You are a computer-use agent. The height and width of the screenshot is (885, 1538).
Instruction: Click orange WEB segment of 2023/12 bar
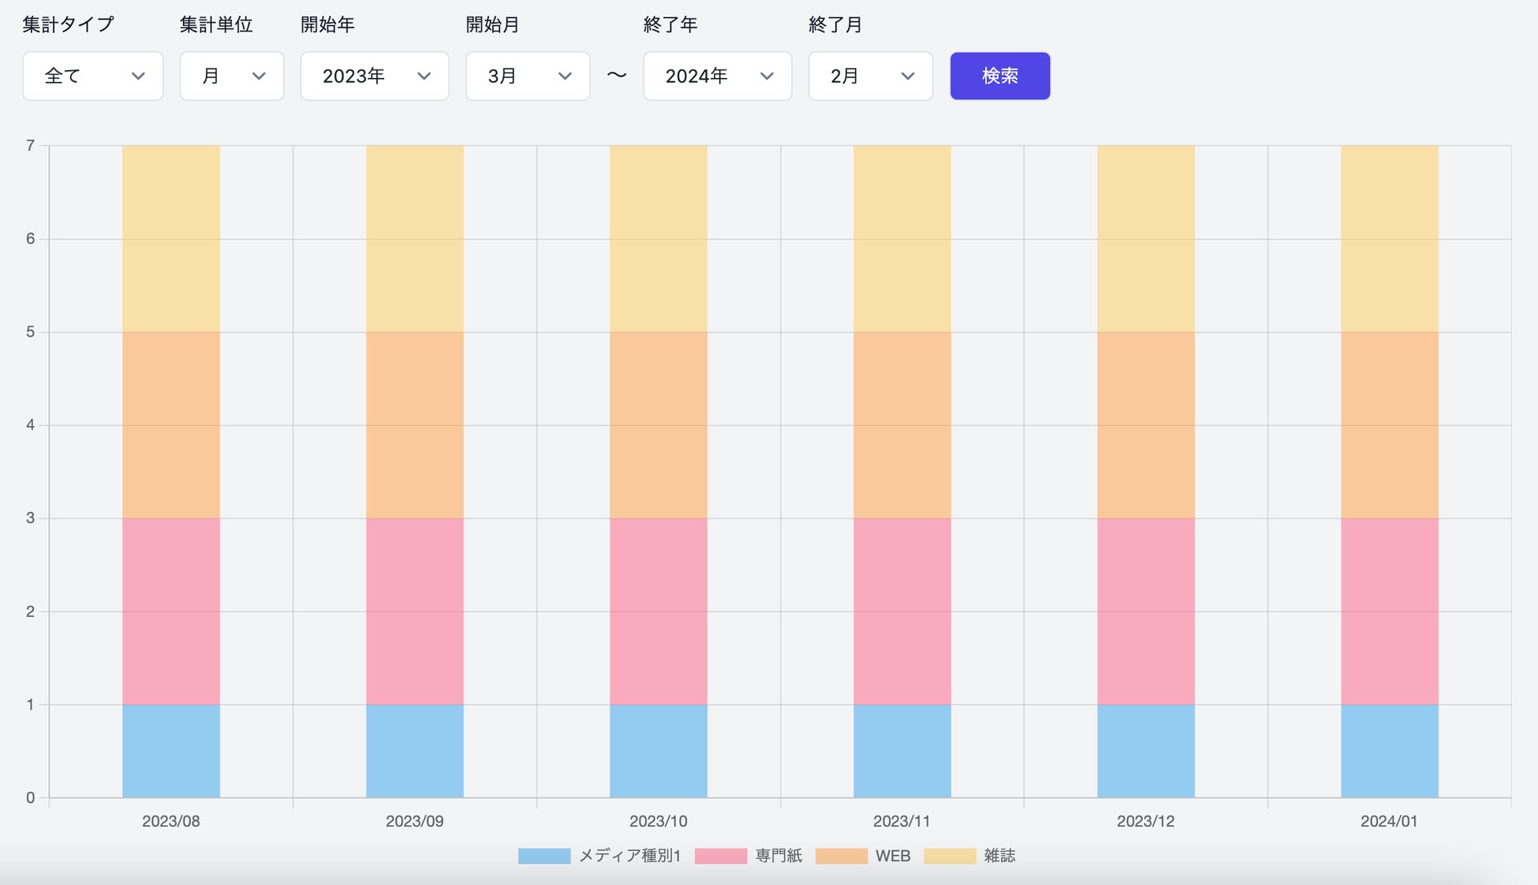coord(1145,424)
